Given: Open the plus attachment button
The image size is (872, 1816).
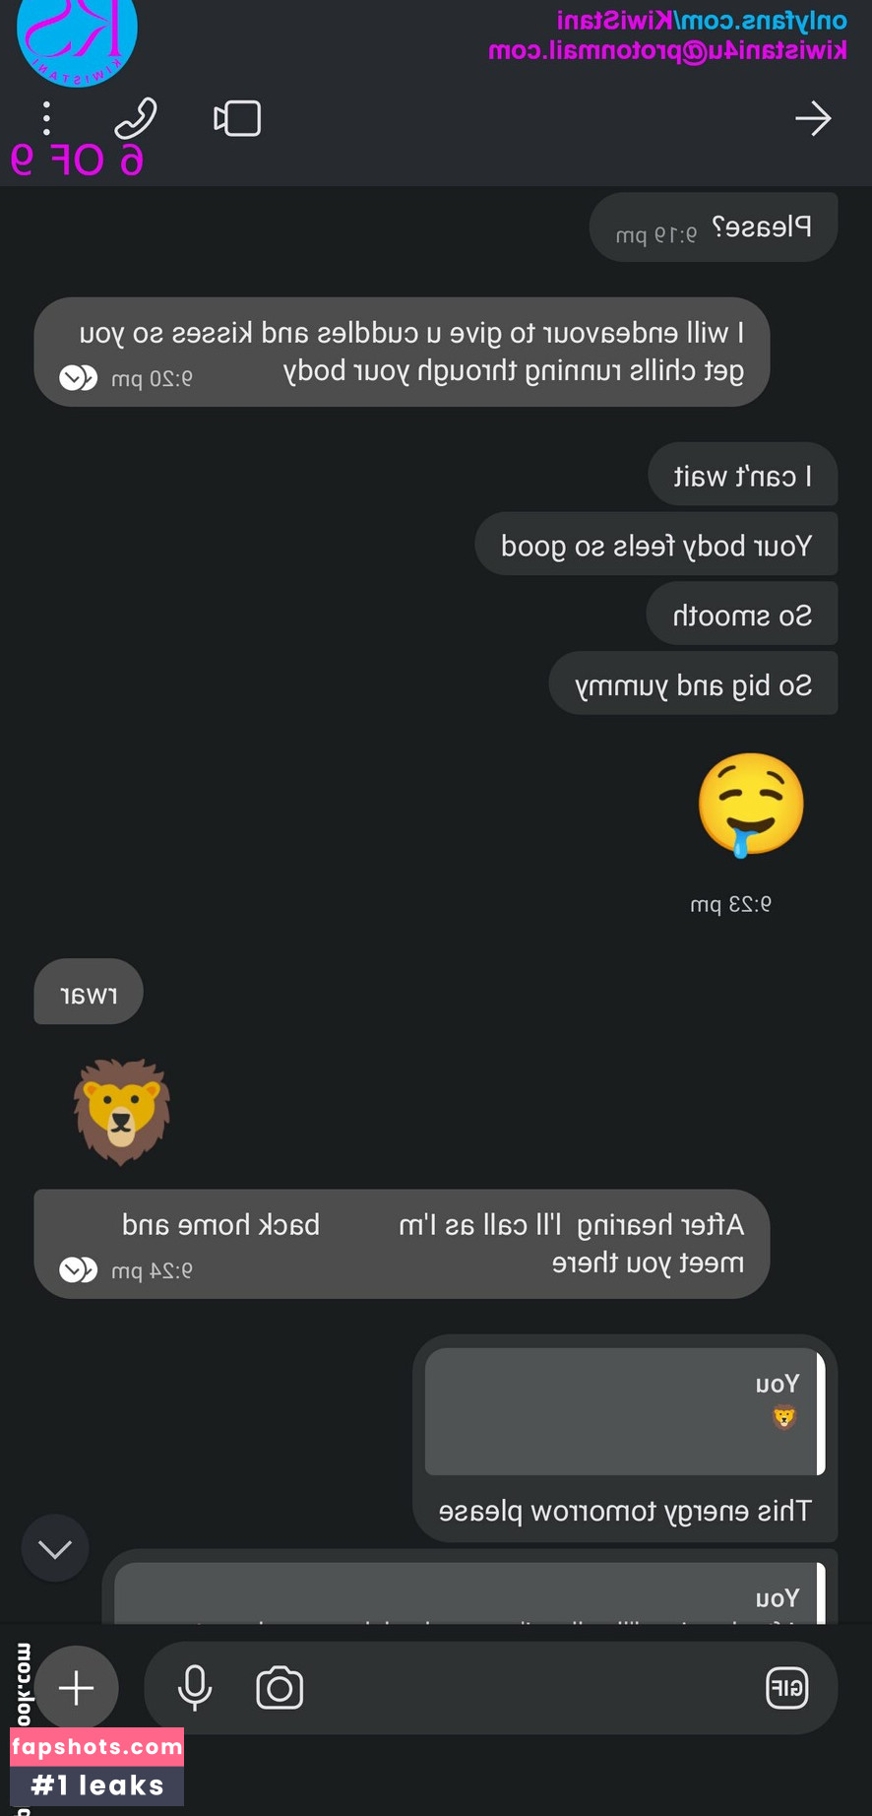Looking at the screenshot, I should point(76,1688).
